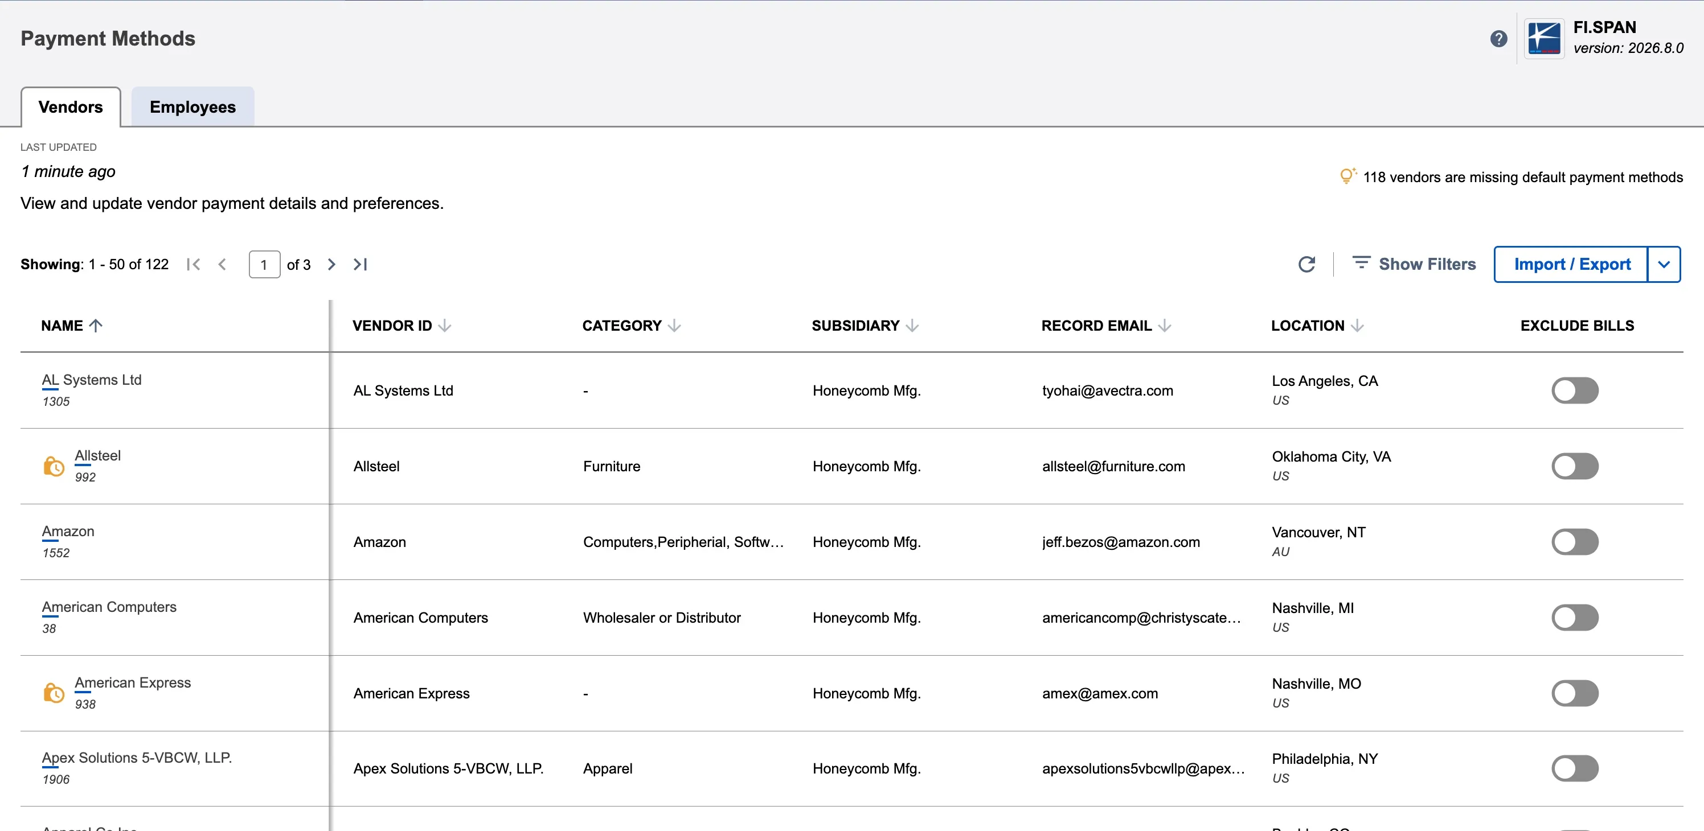Viewport: 1704px width, 831px height.
Task: Sort by Subsidiary column arrow
Action: (912, 325)
